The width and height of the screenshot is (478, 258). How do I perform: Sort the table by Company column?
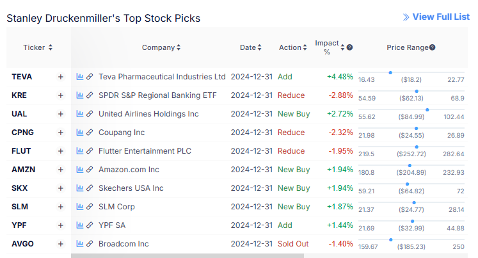[x=179, y=47]
